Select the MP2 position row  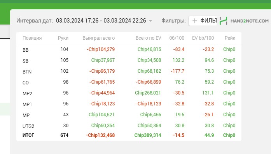(x=129, y=93)
